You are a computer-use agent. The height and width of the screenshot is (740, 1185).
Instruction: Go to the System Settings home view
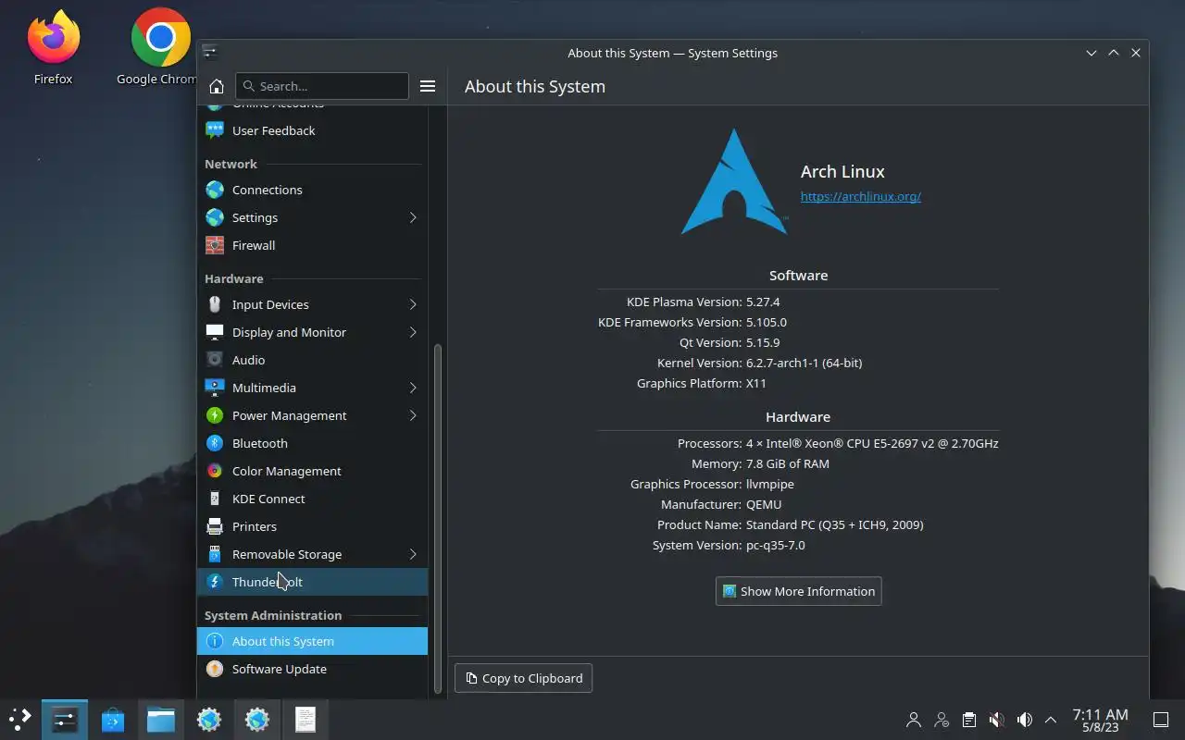pyautogui.click(x=217, y=86)
